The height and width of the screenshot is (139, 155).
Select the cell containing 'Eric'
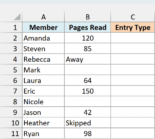(x=44, y=91)
